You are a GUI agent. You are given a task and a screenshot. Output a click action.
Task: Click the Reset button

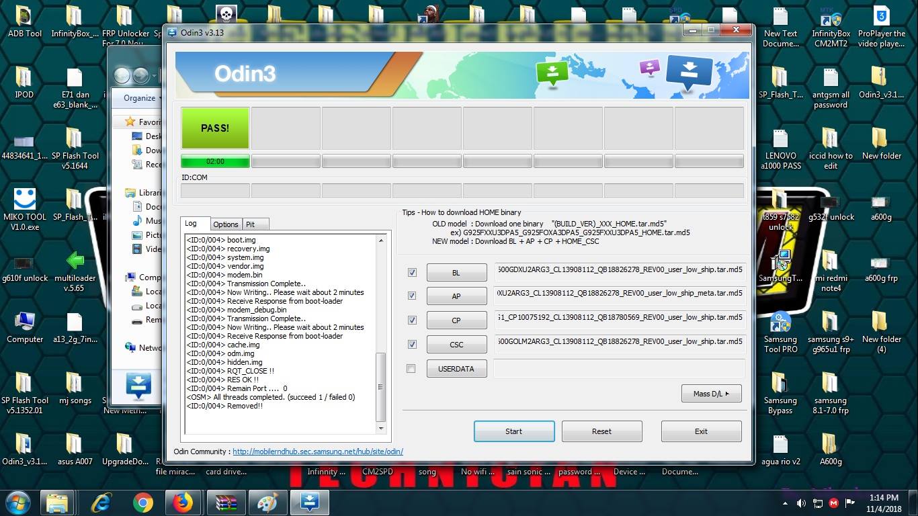(602, 431)
